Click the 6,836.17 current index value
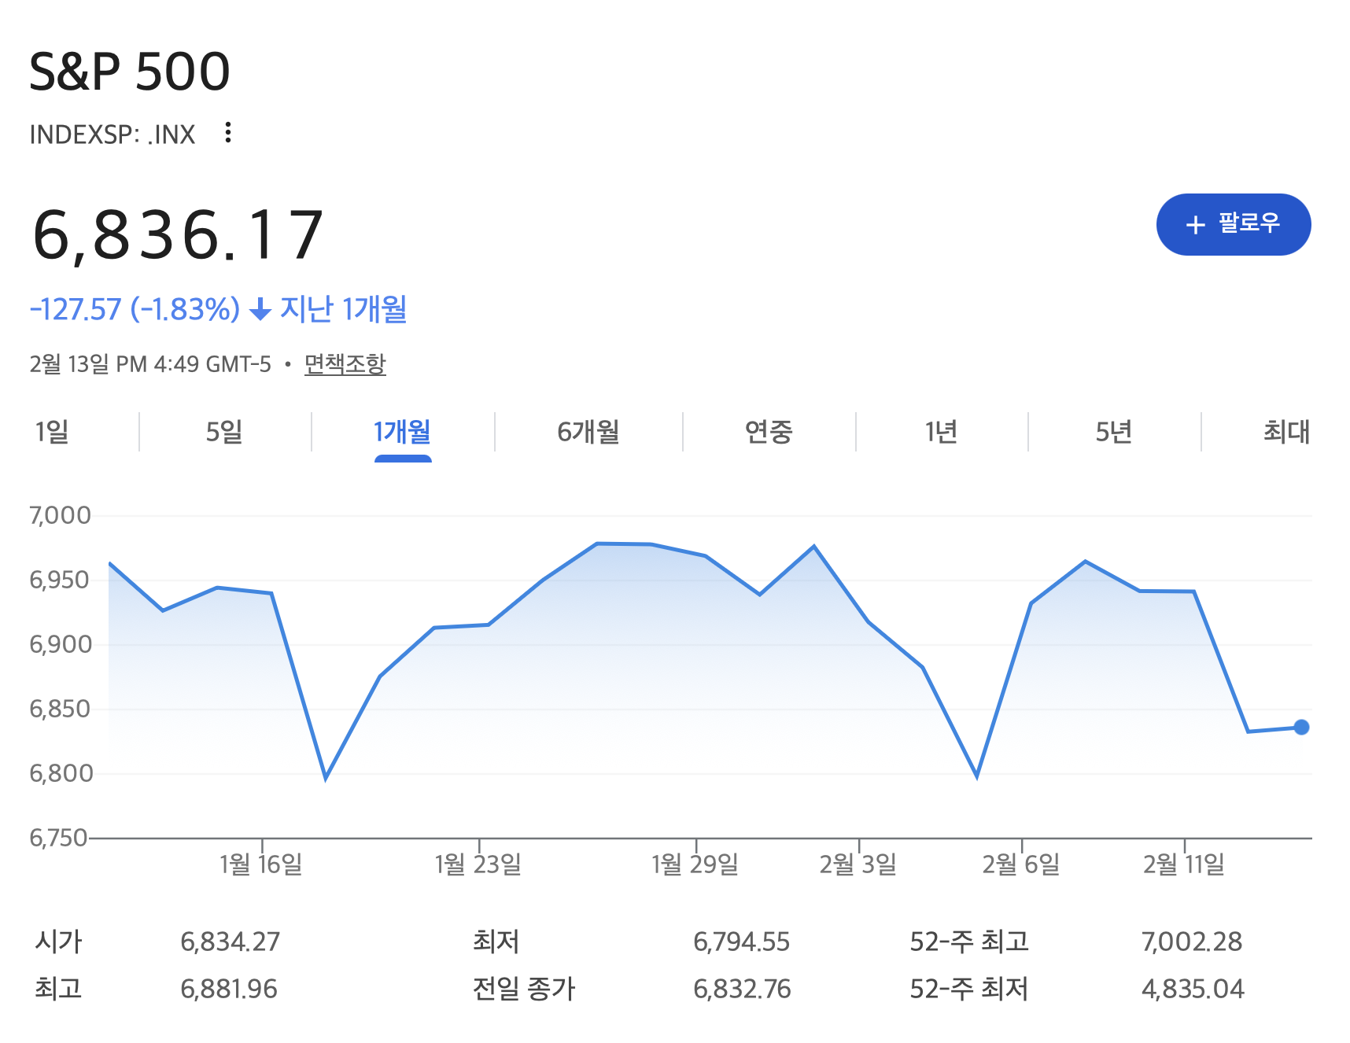 [x=178, y=234]
